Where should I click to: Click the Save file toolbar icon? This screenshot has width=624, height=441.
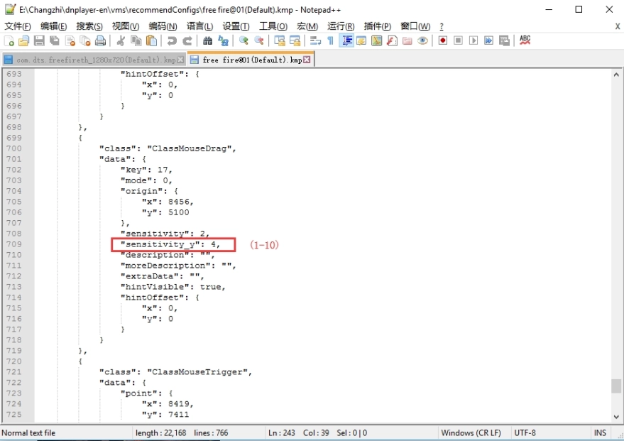point(39,40)
